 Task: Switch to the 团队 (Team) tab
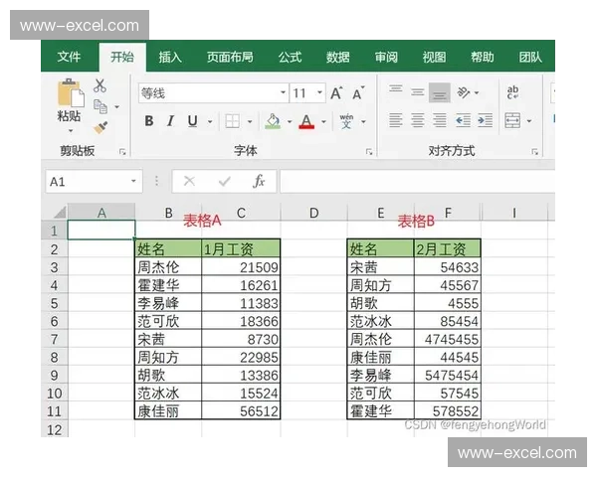coord(530,57)
